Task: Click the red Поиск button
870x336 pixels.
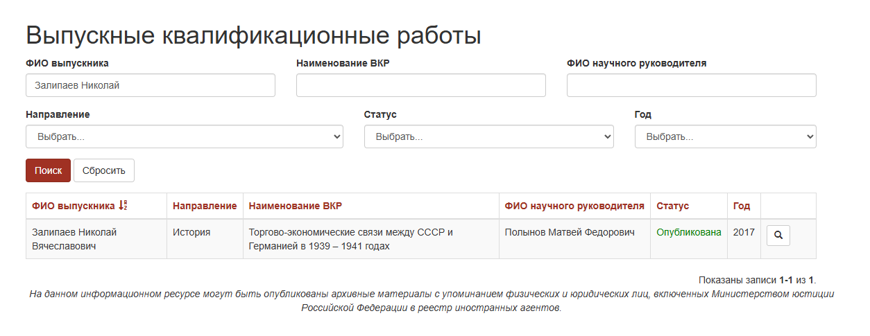Action: point(48,170)
